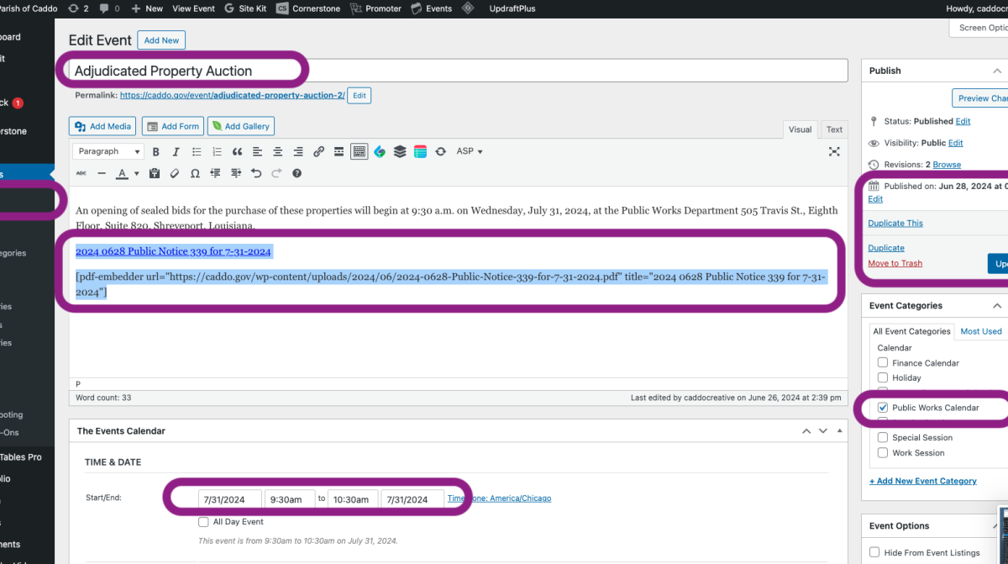Insert a blockquote
The width and height of the screenshot is (1008, 564).
(x=237, y=151)
